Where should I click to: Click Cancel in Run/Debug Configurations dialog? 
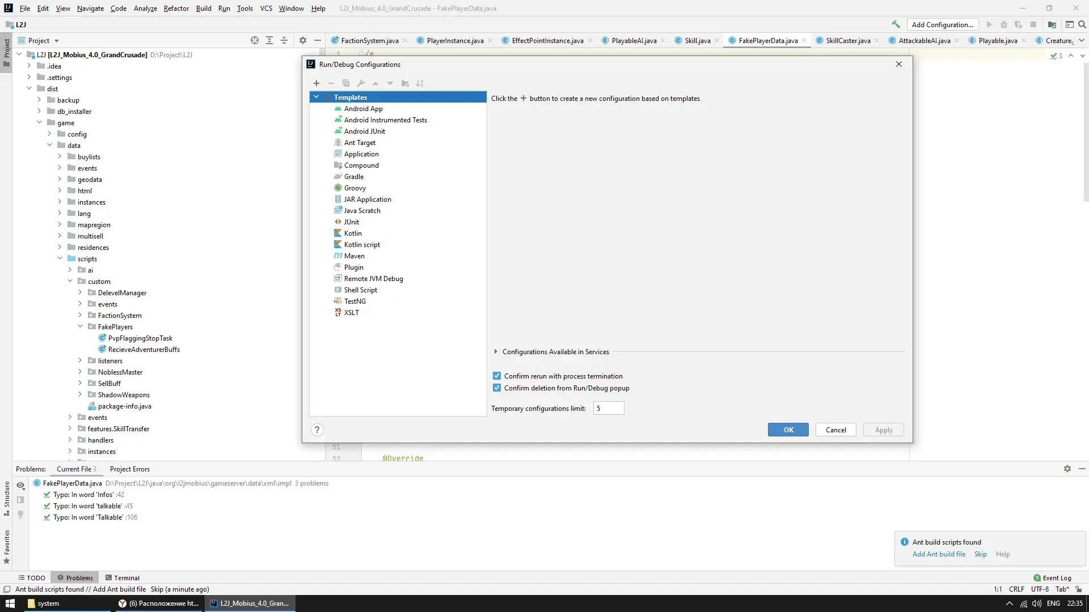[x=836, y=430]
